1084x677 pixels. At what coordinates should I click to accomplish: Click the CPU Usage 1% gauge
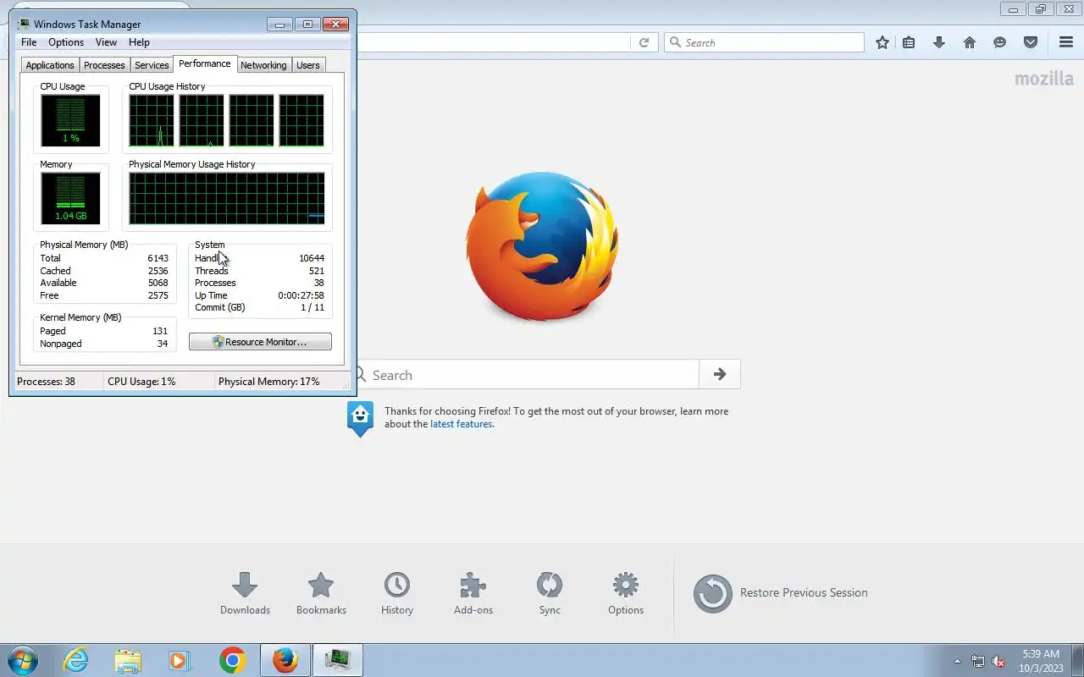pyautogui.click(x=70, y=120)
